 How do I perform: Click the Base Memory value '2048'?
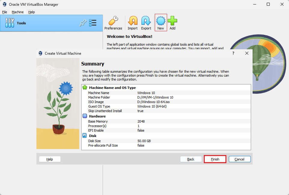(x=141, y=121)
